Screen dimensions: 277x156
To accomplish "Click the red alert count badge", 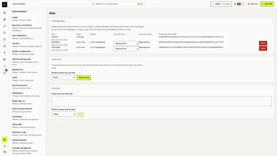I will coord(239,4).
